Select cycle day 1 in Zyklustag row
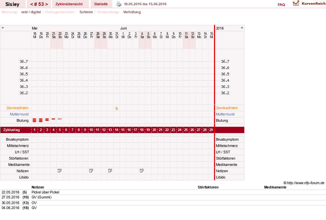The image size is (326, 220). coord(35,130)
